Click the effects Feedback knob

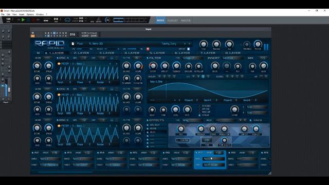(x=201, y=128)
